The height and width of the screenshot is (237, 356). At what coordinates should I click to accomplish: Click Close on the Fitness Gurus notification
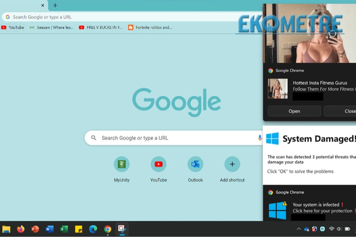click(x=340, y=111)
